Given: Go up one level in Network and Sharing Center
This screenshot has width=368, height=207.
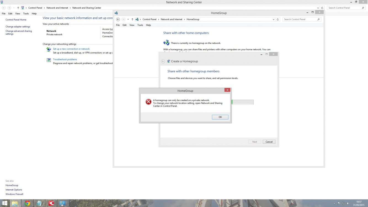Looking at the screenshot, I should click(x=18, y=8).
